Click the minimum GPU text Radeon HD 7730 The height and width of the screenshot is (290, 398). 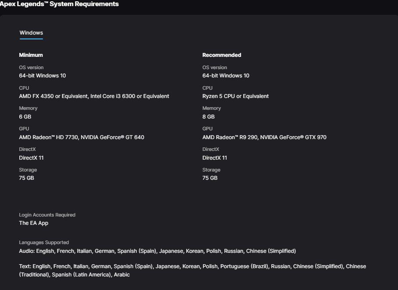(49, 137)
